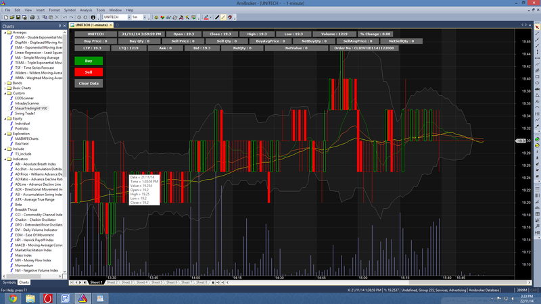541x304 pixels.
Task: Select the Vertical line drawing tool
Action: coord(537,52)
